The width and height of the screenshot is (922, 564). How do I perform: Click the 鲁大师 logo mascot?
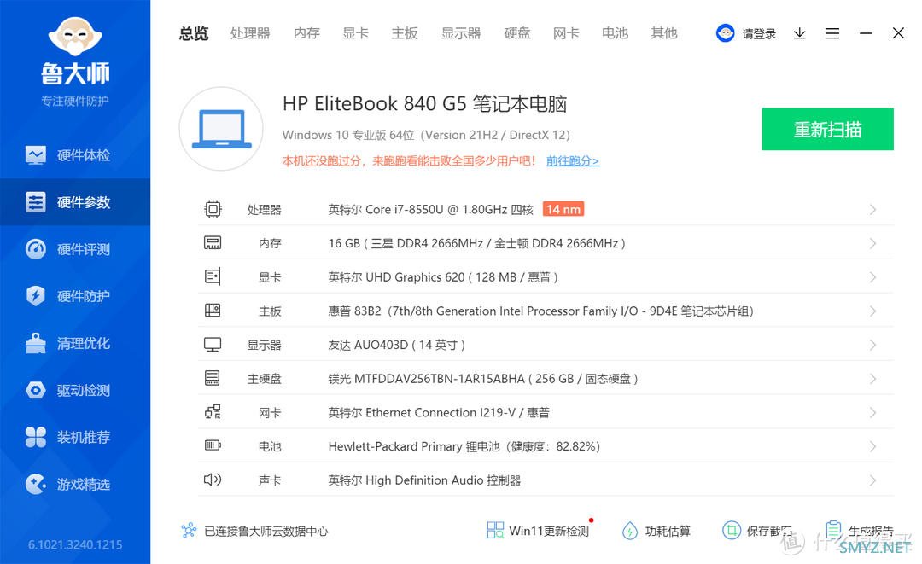click(75, 35)
